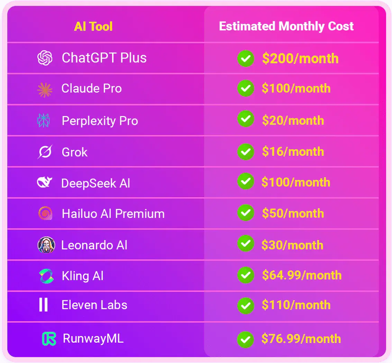The width and height of the screenshot is (392, 363).
Task: Click the green checkmark beside $64.99/month
Action: 246,275
